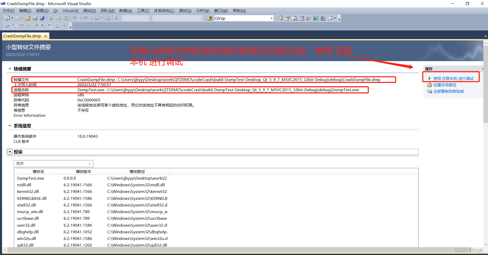Click the VAssistX spell check abc icon
Viewport: 488px width, 255px height.
[x=57, y=26]
